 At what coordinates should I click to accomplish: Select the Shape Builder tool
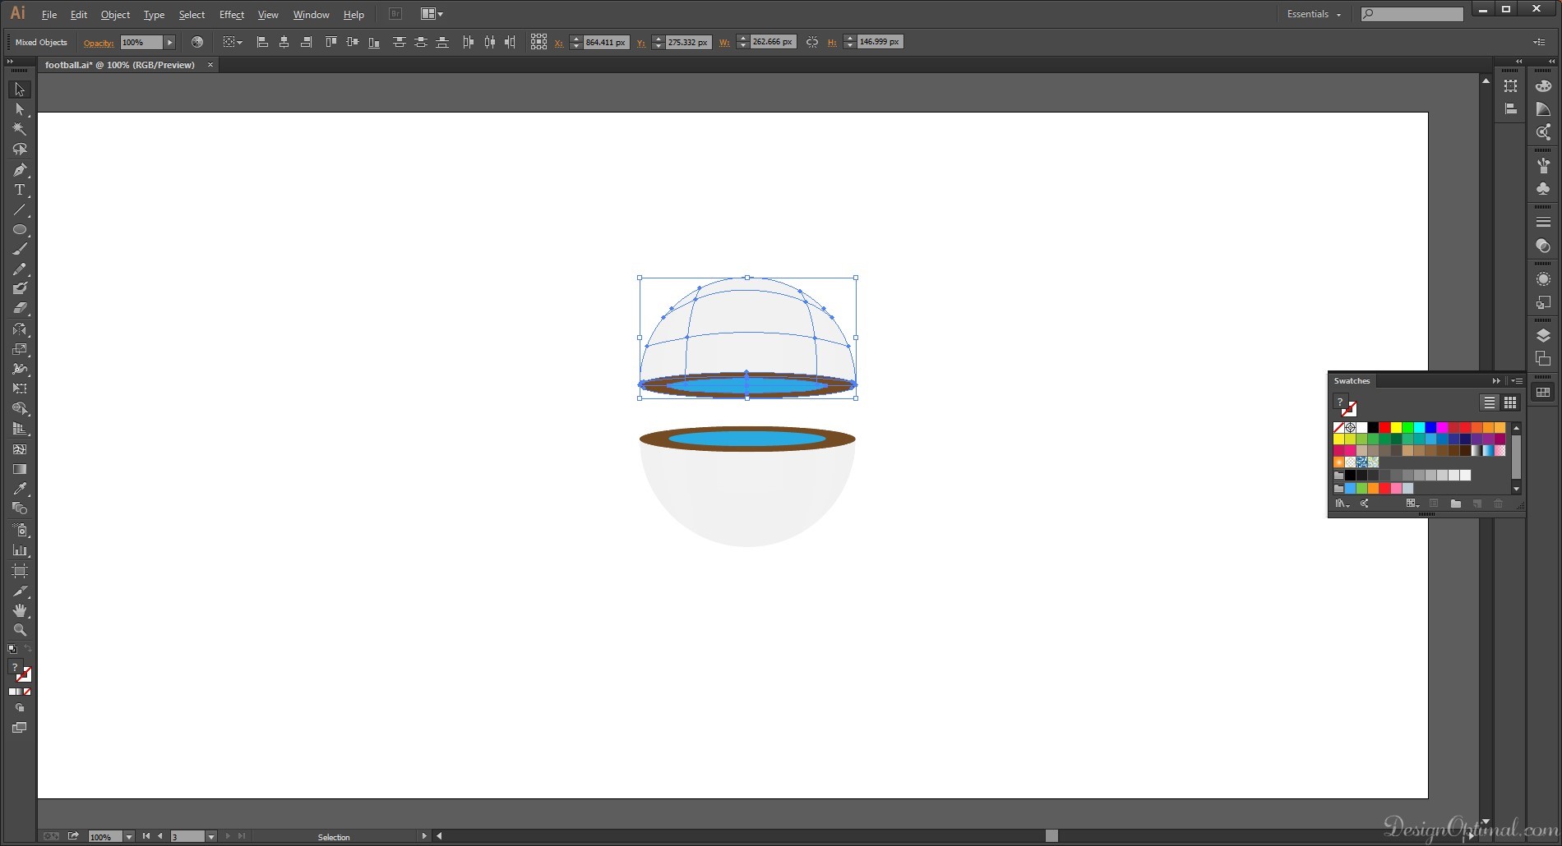pos(20,409)
